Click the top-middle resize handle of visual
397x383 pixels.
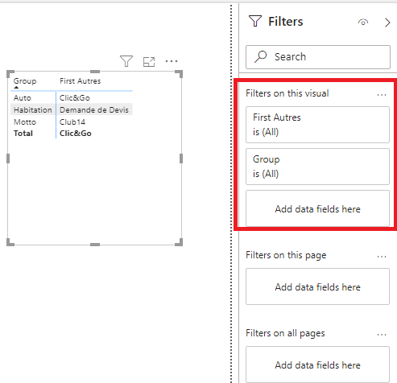(95, 72)
